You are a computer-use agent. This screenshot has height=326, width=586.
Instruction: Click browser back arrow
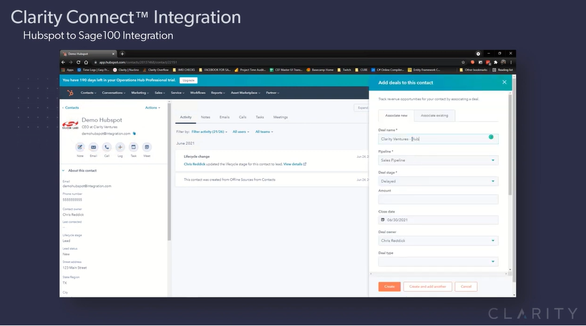click(63, 62)
